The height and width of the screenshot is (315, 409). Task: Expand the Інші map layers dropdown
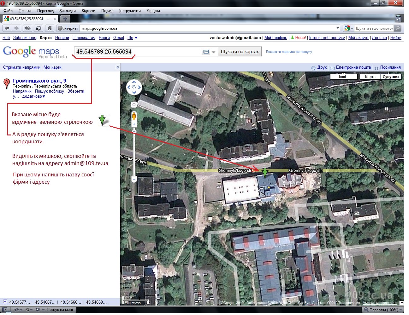(343, 77)
